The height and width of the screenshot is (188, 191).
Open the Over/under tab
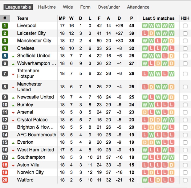pos(108,7)
